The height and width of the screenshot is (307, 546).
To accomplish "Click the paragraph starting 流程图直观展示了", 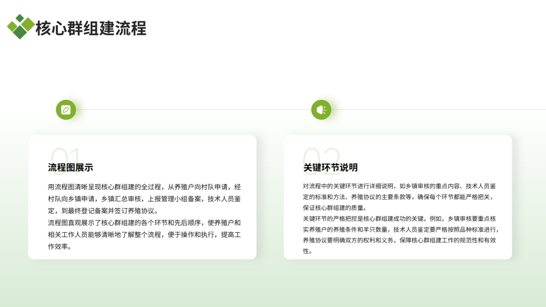I will pyautogui.click(x=144, y=235).
